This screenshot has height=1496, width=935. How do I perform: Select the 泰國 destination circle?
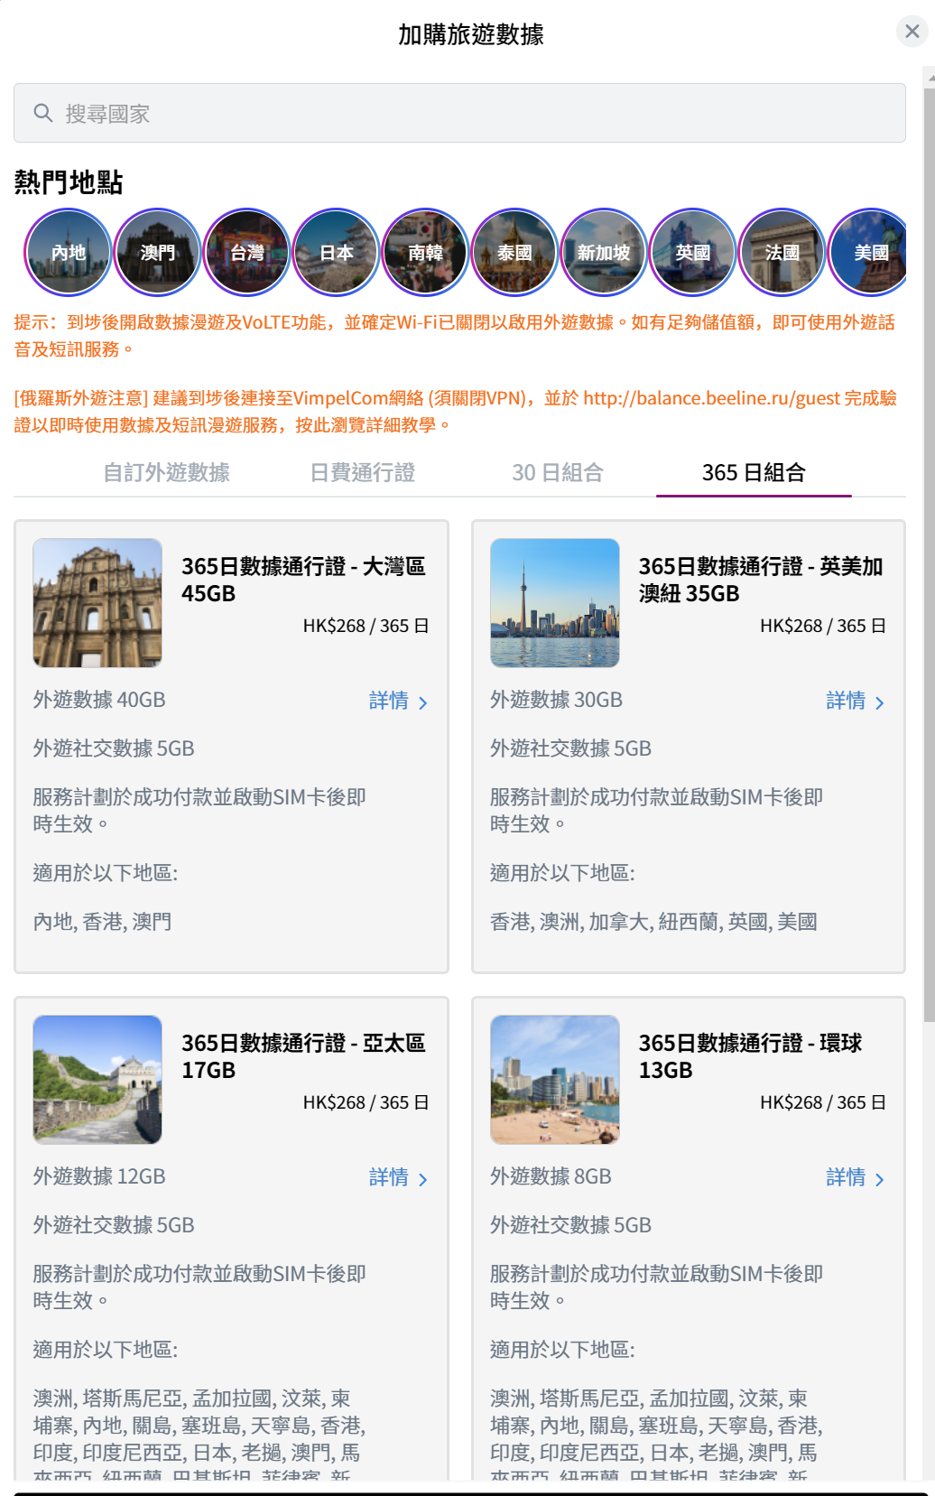(x=515, y=253)
